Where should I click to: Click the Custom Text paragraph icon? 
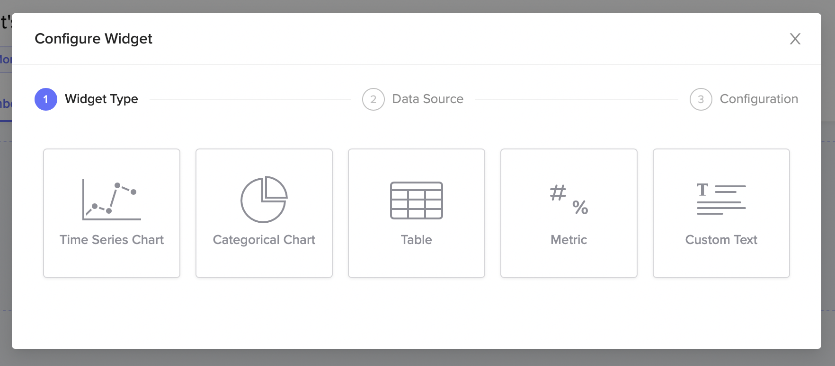[x=721, y=199]
